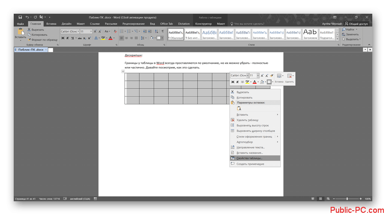The width and height of the screenshot is (386, 215).
Task: Click the sort icon in paragraph group
Action: (156, 31)
